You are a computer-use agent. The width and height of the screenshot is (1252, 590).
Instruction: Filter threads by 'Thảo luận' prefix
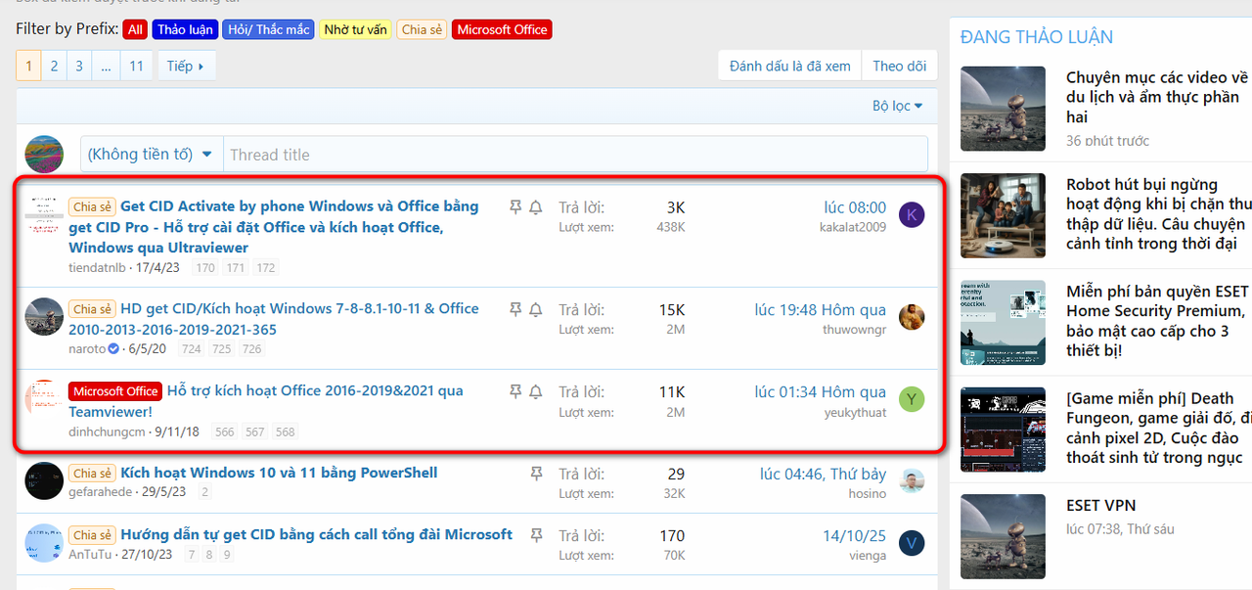click(x=186, y=29)
